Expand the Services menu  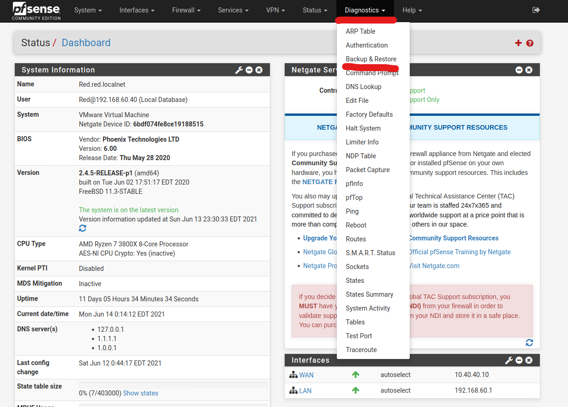pos(233,10)
